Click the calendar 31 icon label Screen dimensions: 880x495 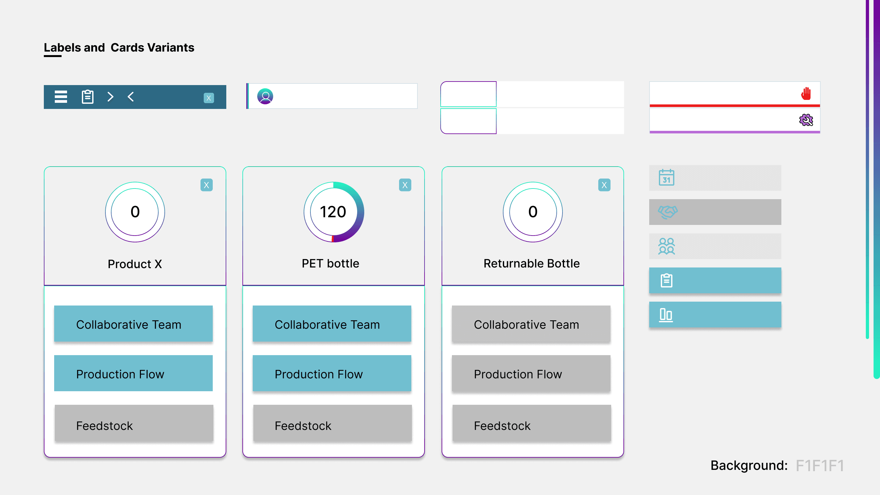(x=666, y=178)
